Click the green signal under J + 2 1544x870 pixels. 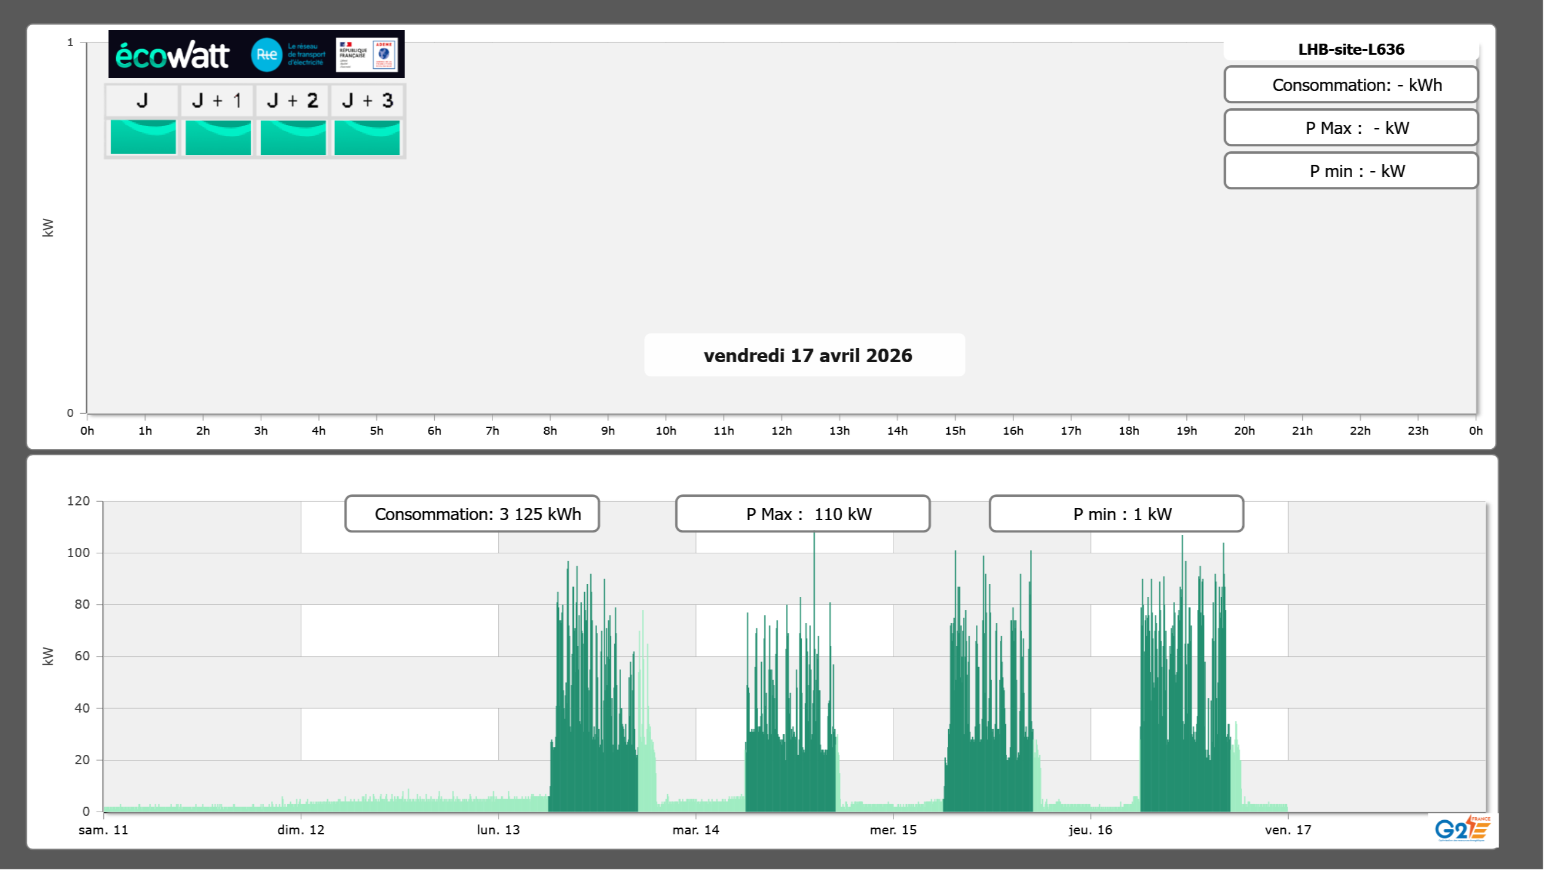pyautogui.click(x=293, y=137)
